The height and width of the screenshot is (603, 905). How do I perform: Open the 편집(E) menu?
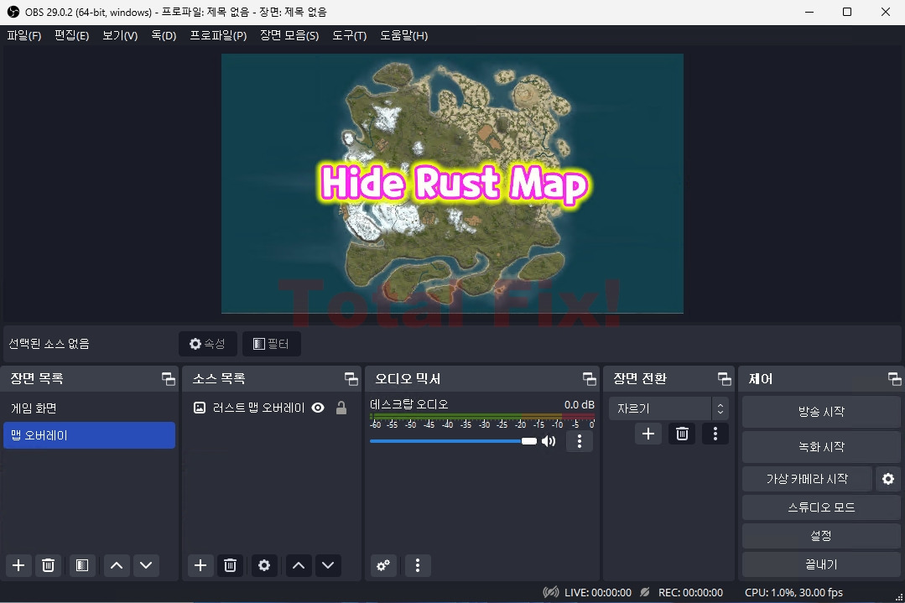pos(71,36)
